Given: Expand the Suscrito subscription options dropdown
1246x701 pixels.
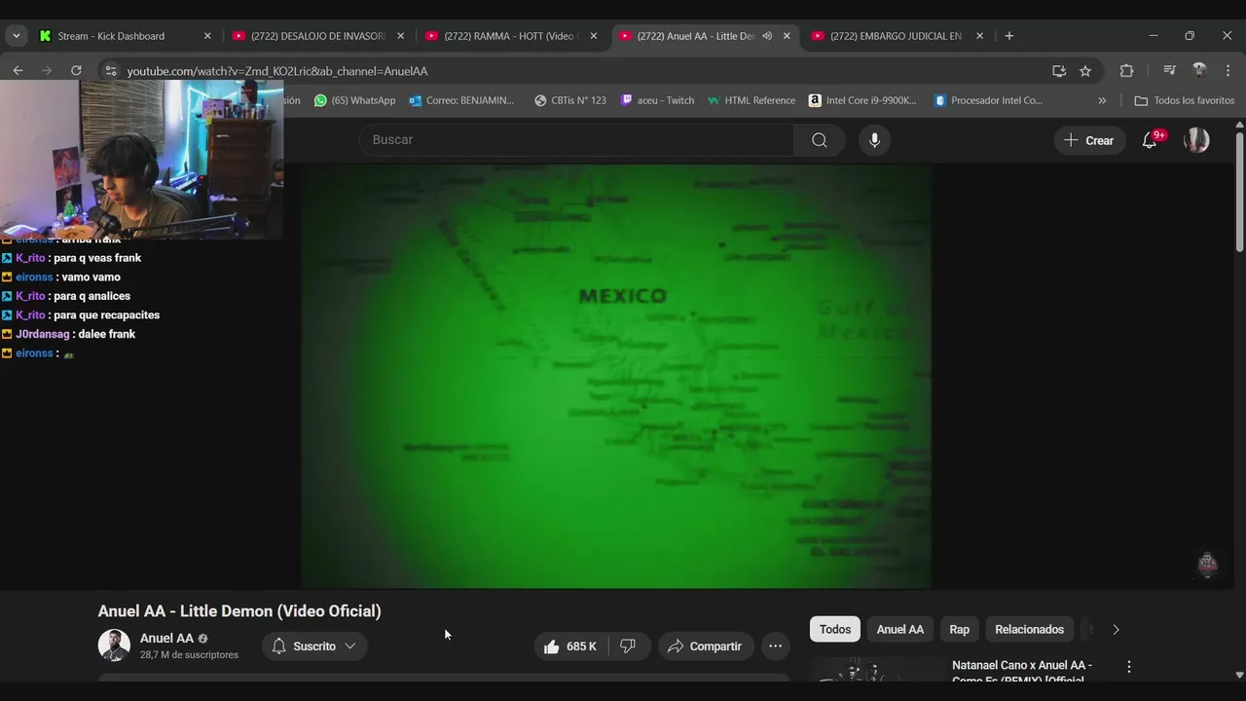Looking at the screenshot, I should 314,646.
